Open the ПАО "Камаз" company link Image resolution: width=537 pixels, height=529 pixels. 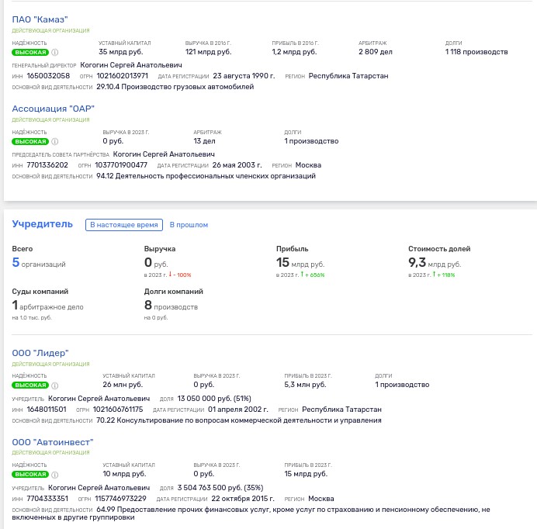click(x=40, y=19)
